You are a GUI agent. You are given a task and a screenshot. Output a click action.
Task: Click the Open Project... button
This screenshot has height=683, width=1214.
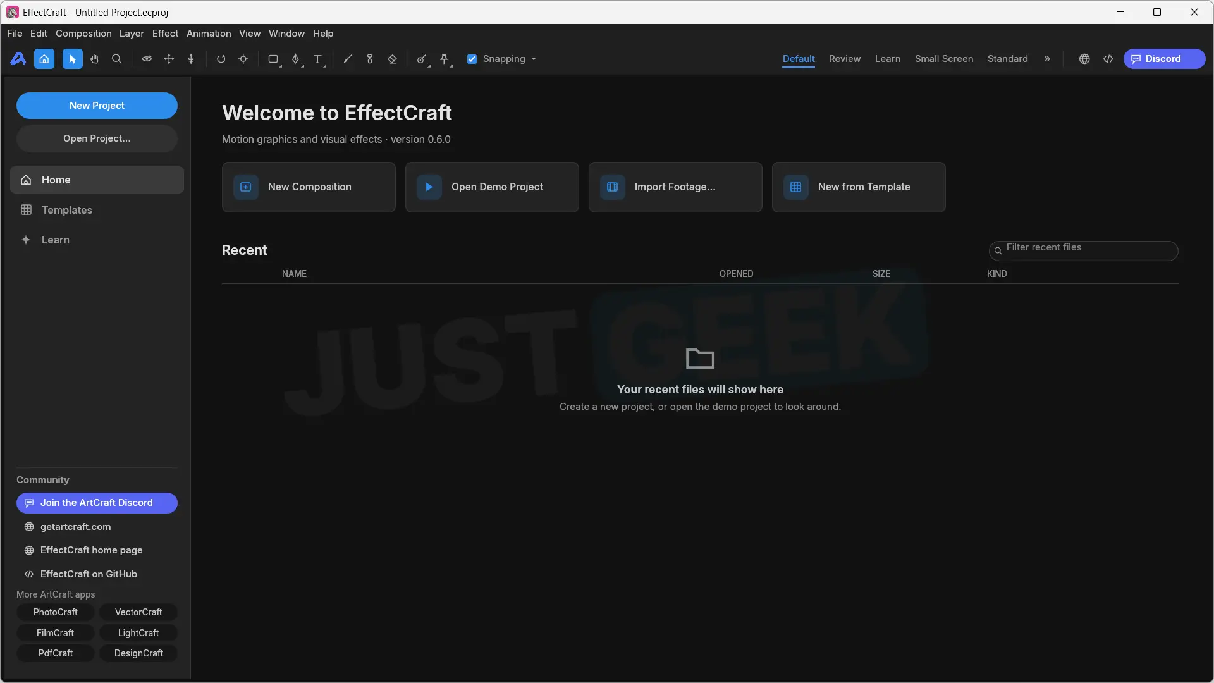coord(97,138)
